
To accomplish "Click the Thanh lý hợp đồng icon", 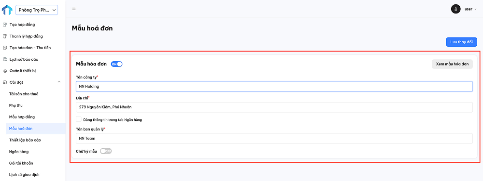I will (5, 36).
